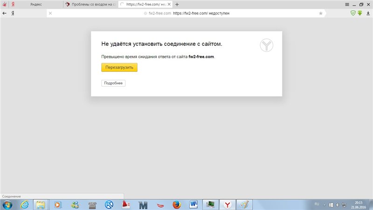
Task: Open Microsoft Word from taskbar
Action: point(193,205)
